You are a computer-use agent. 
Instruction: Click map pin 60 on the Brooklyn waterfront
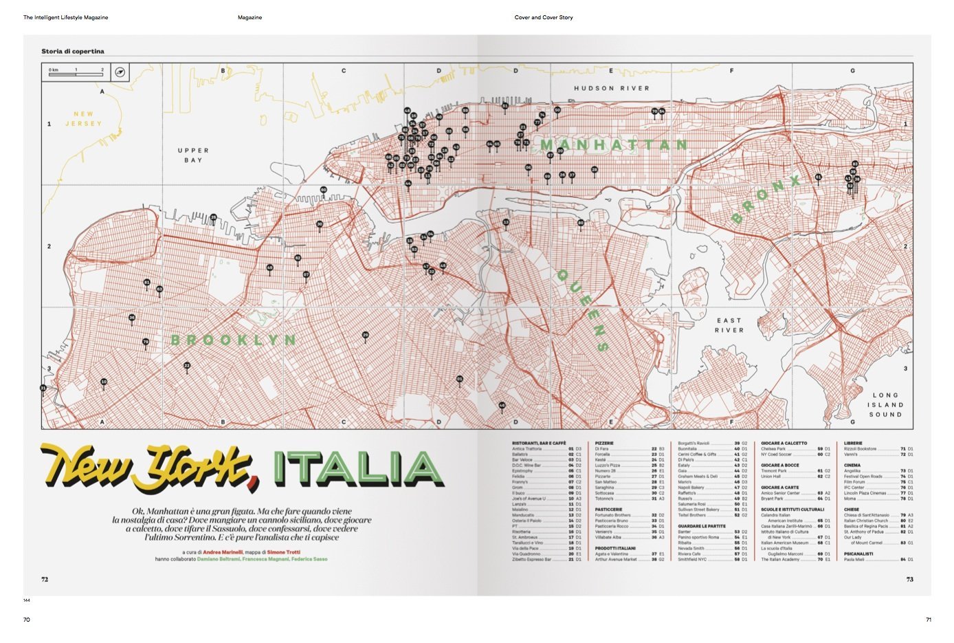(x=323, y=190)
